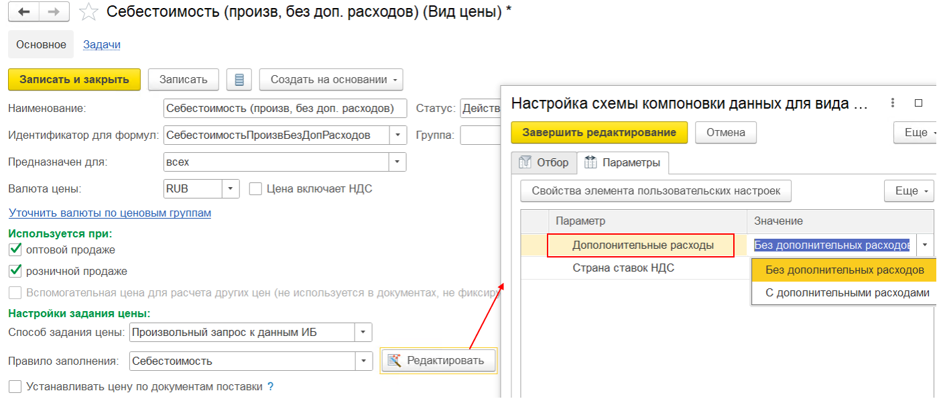Enable Устанавливать цену по документам поставки
The width and height of the screenshot is (943, 401).
[x=15, y=387]
